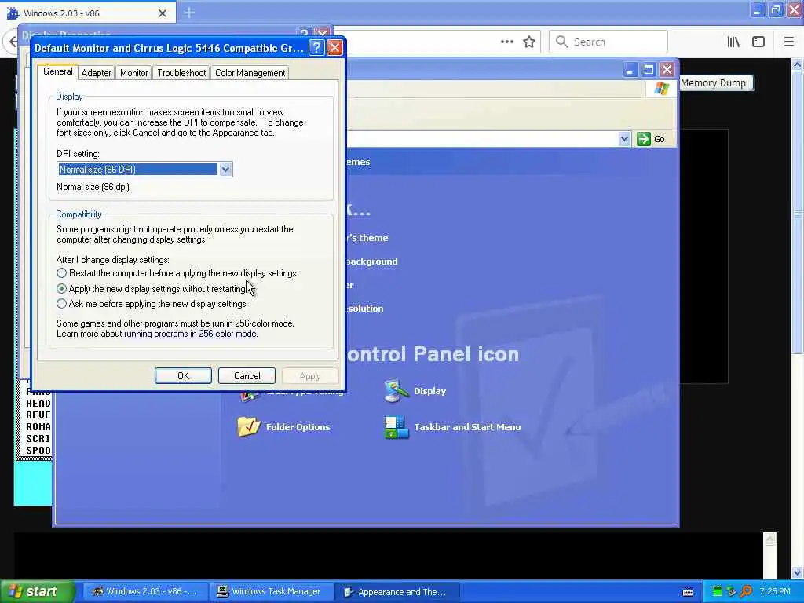Close the Windows 2.03 - v86 browser tab
The height and width of the screenshot is (603, 804).
(x=163, y=13)
